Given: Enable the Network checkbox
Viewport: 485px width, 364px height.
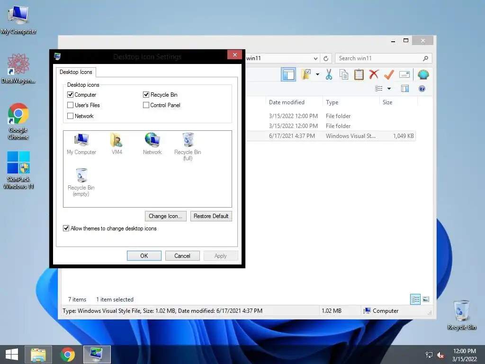Looking at the screenshot, I should click(70, 116).
